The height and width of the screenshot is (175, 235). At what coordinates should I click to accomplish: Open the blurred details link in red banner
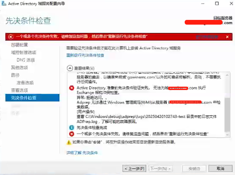[x=207, y=37]
